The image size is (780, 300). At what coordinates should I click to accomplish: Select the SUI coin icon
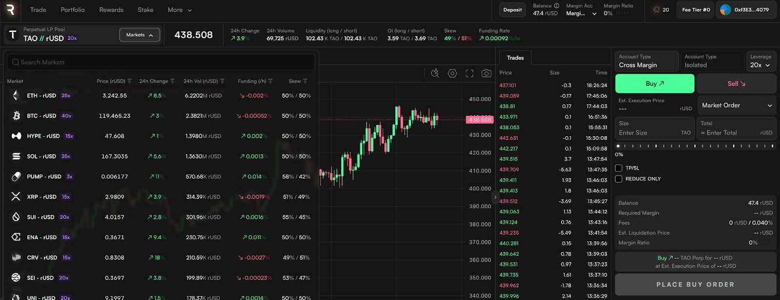16,217
